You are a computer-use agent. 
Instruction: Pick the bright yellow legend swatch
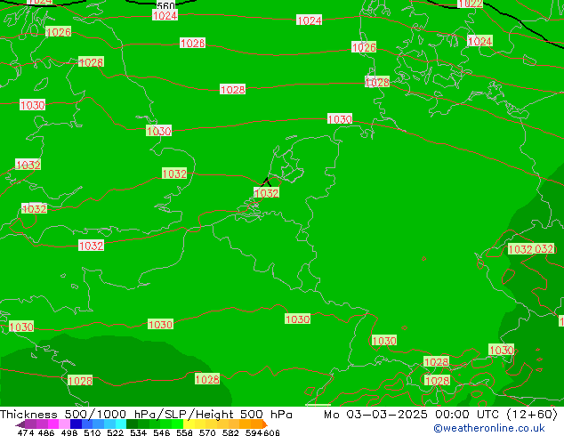[189, 424]
